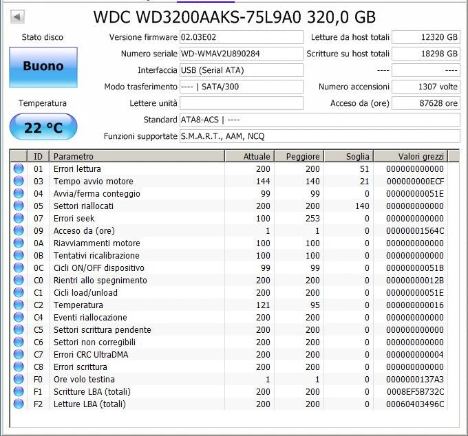This screenshot has width=468, height=436.
Task: Select the threshold value 140
Action: (x=362, y=206)
